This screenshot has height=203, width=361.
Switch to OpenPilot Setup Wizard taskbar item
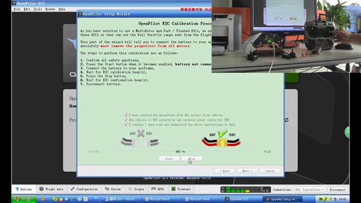tap(283, 199)
